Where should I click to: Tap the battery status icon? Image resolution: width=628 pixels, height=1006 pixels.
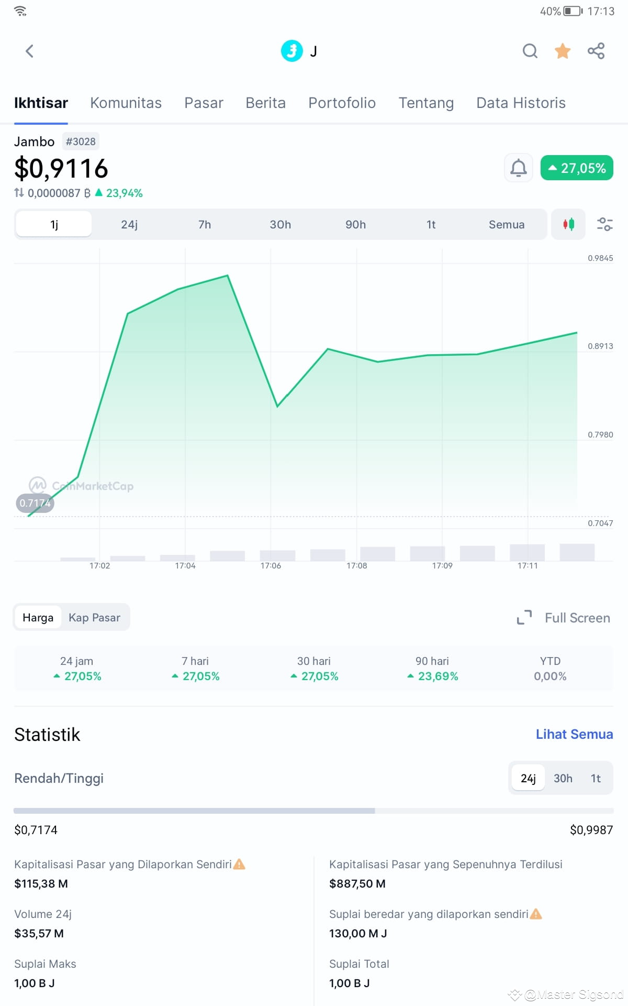[573, 11]
